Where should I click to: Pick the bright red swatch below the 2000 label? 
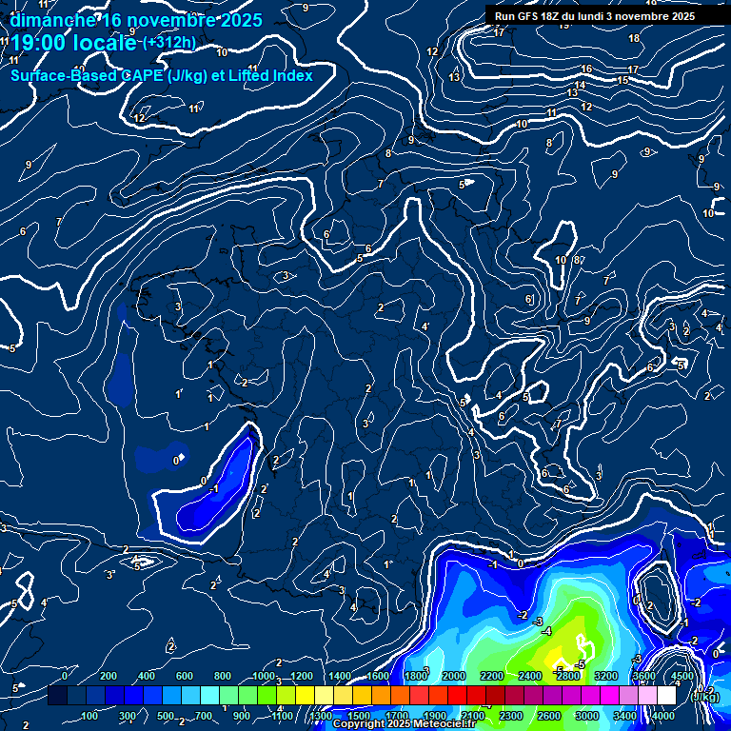point(457,695)
